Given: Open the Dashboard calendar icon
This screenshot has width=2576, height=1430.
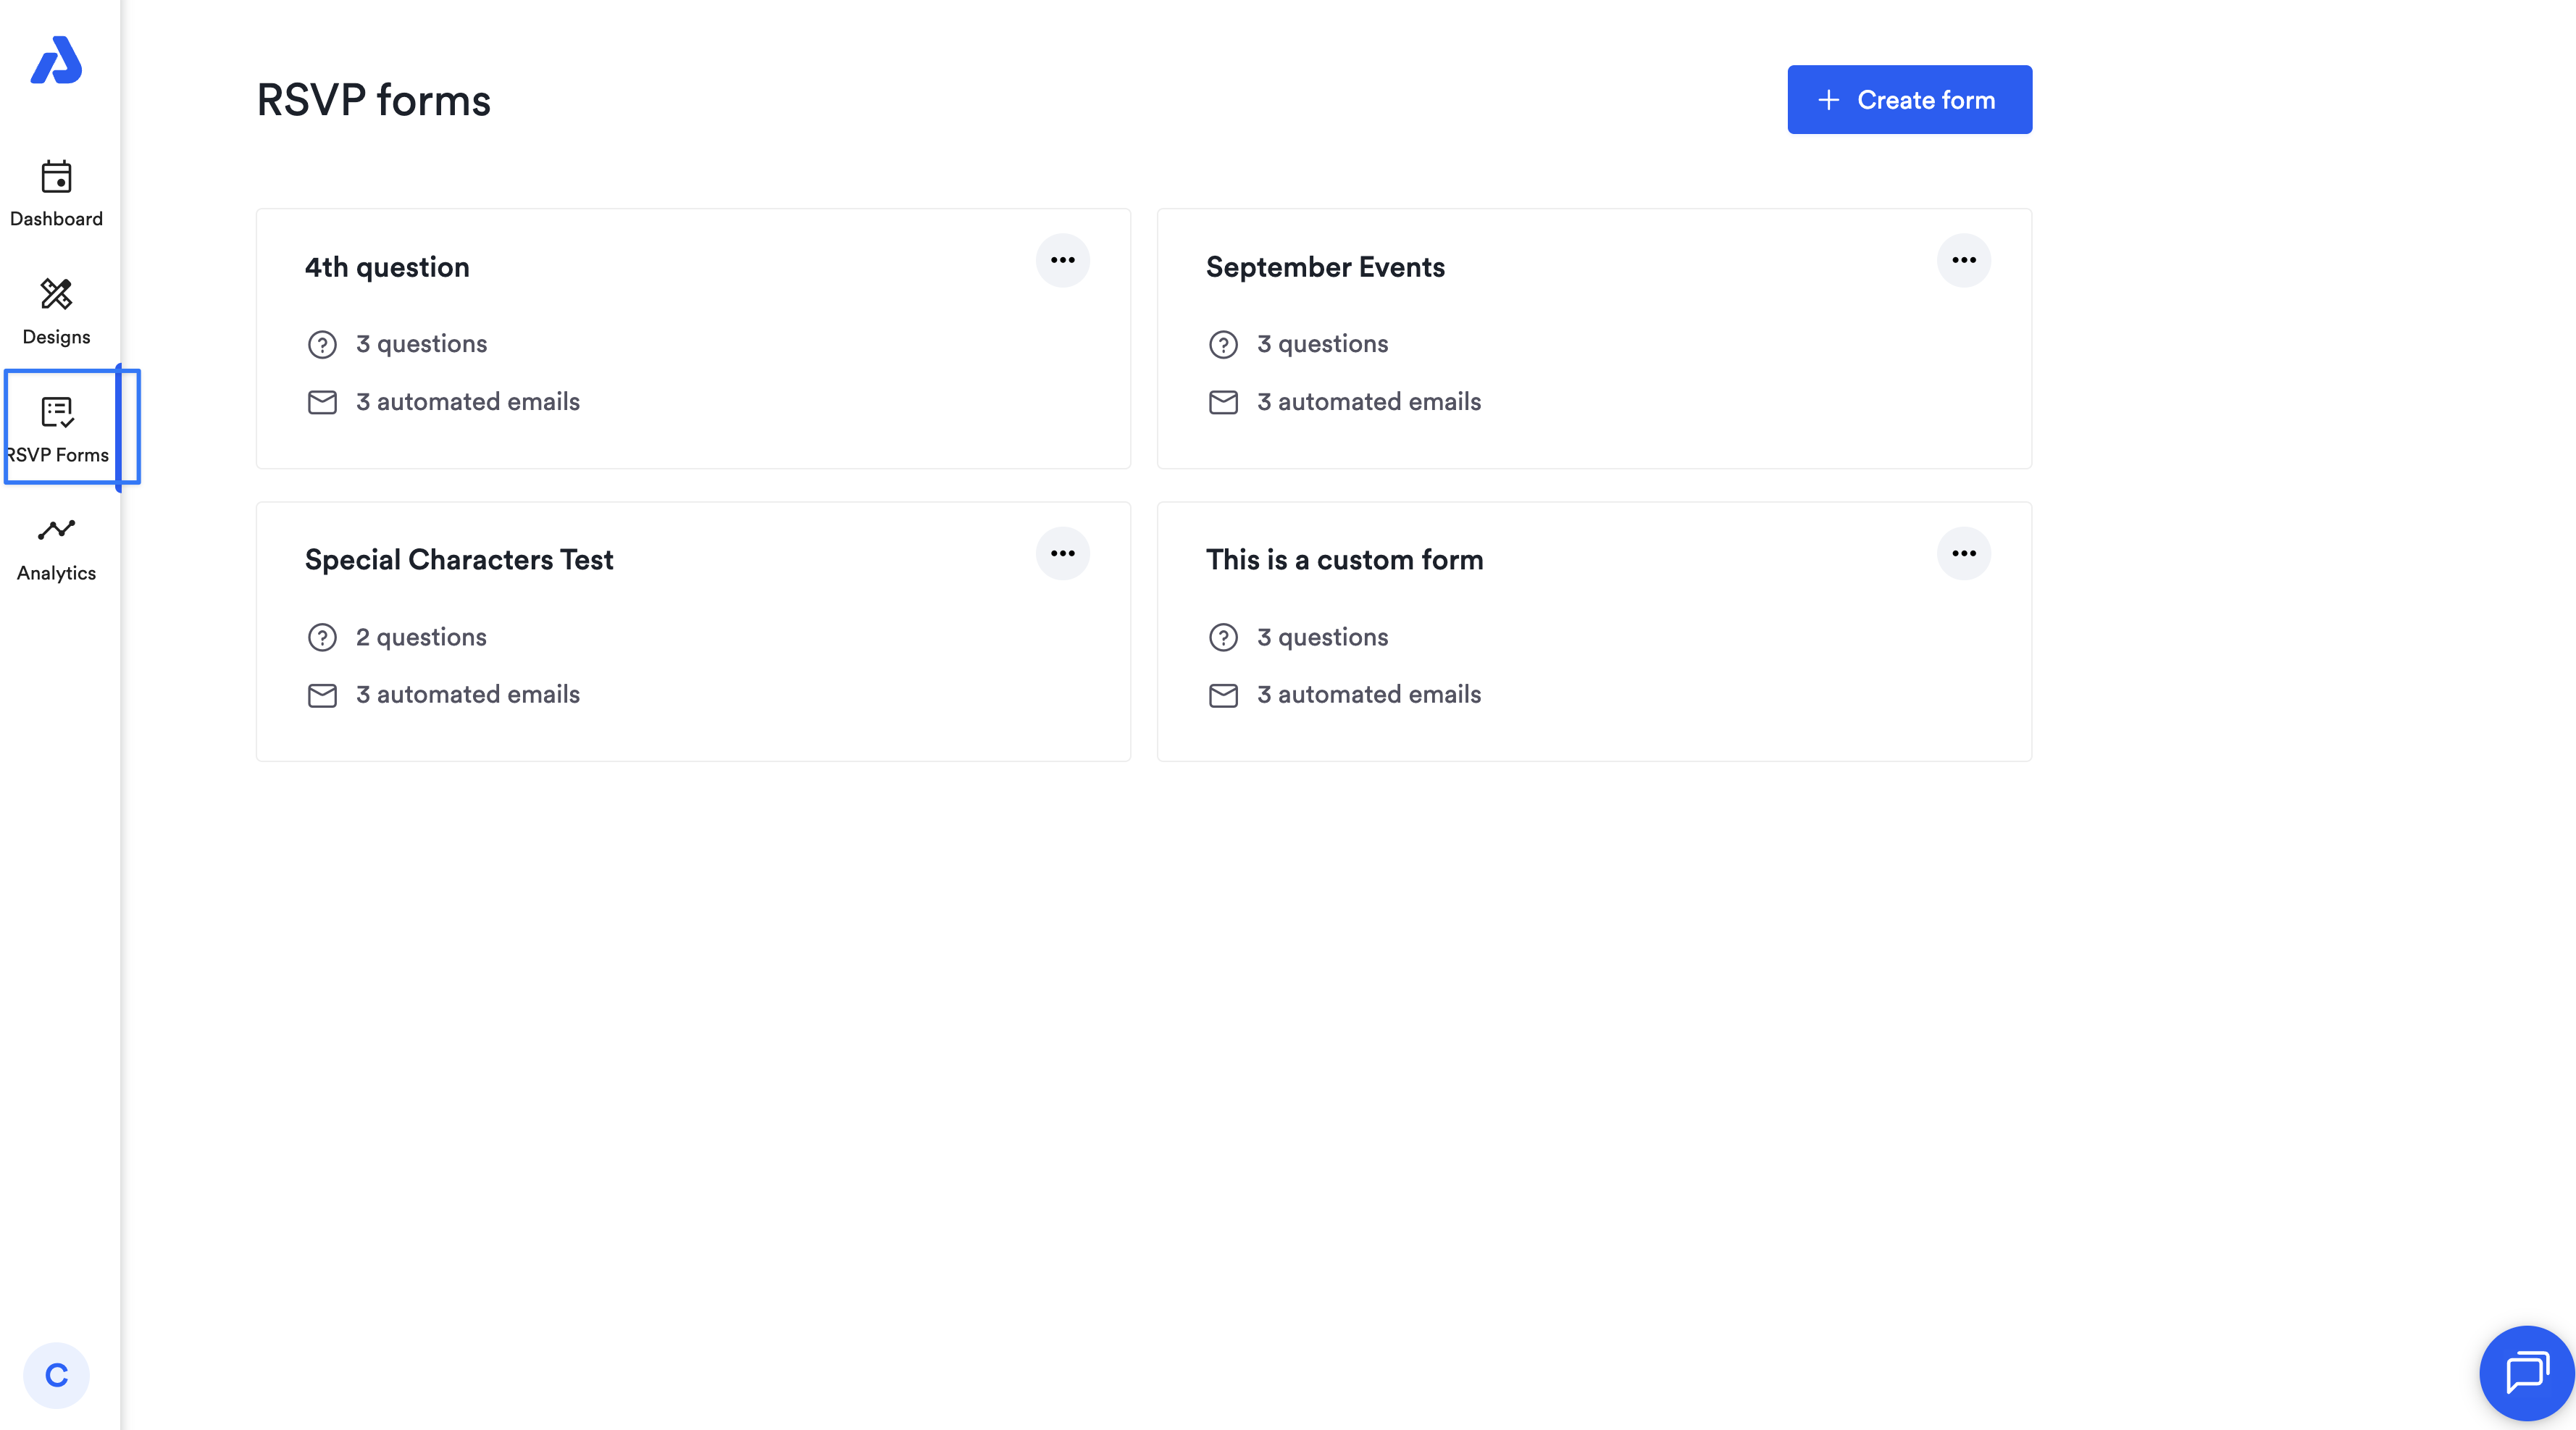Looking at the screenshot, I should [56, 177].
